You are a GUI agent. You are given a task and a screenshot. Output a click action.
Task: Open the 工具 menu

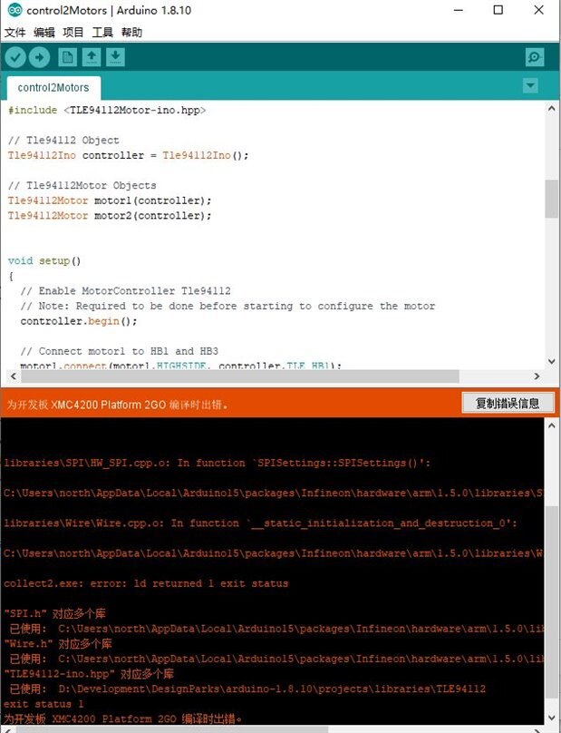pos(102,33)
